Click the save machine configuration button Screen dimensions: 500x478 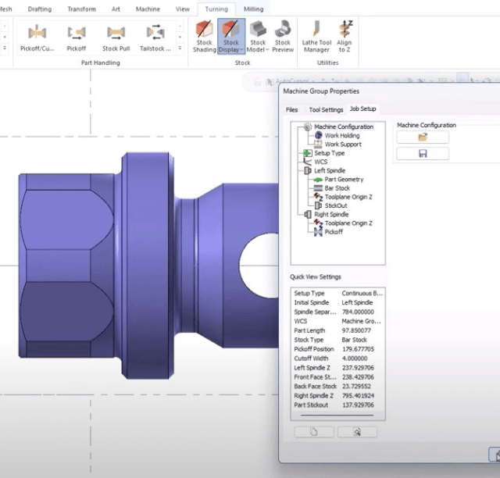pos(423,154)
